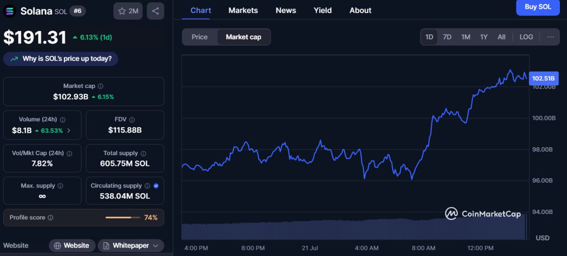Open the About tab

tap(361, 10)
